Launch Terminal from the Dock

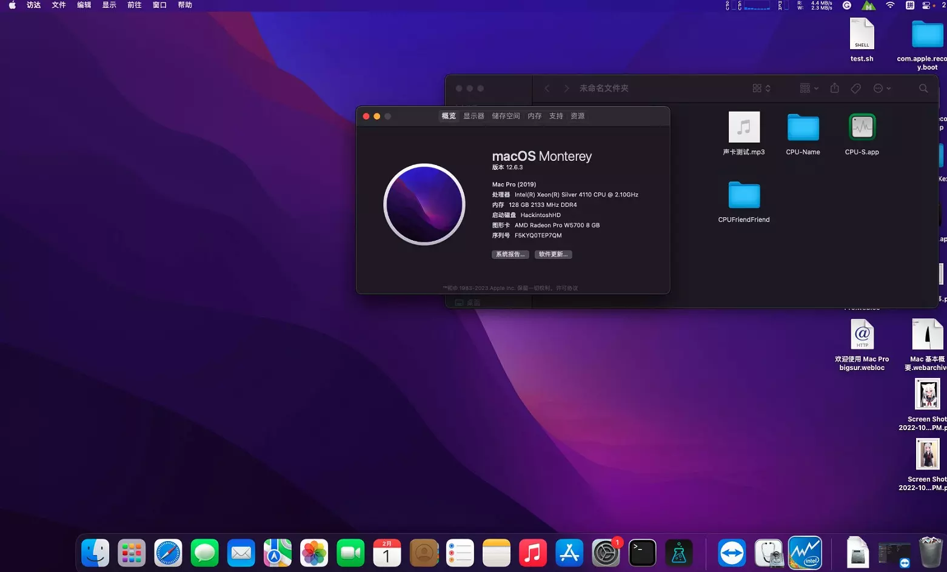(642, 553)
